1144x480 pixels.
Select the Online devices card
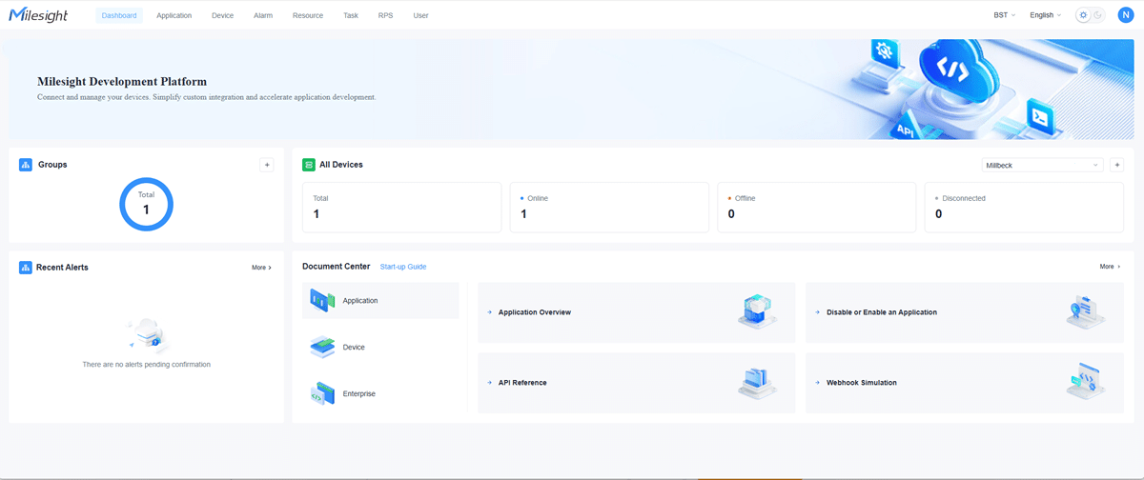[609, 207]
